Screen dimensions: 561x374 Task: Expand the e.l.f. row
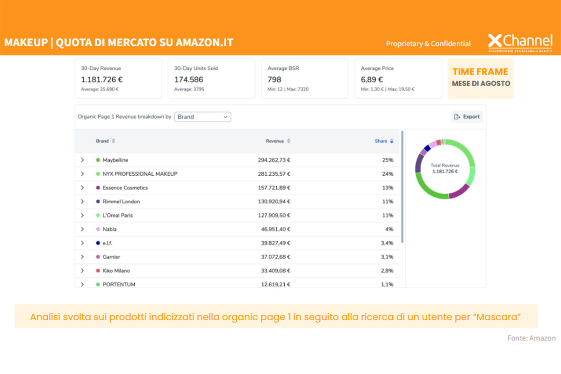click(x=82, y=243)
